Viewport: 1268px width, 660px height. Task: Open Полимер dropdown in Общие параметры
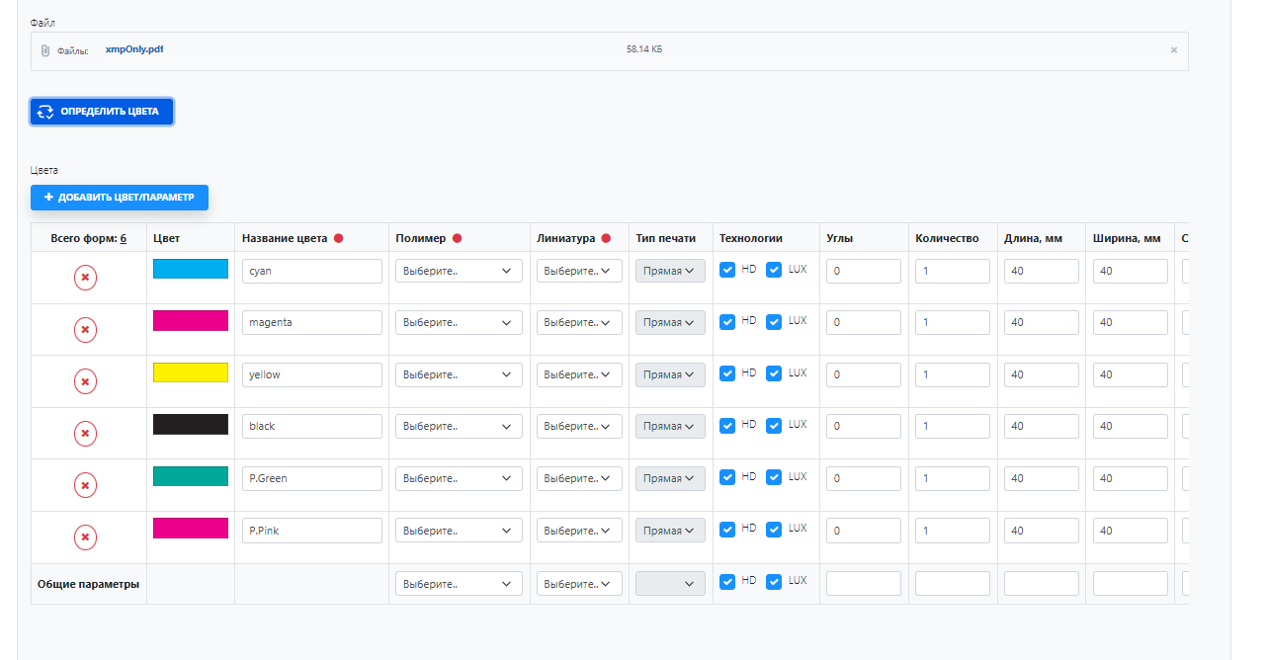(x=459, y=584)
